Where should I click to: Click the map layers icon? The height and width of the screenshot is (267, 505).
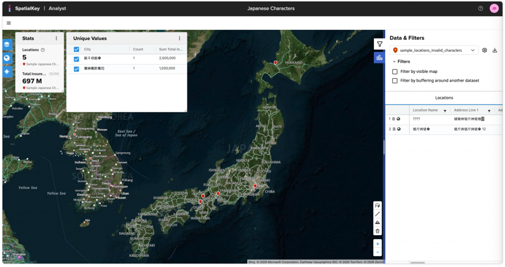[7, 44]
